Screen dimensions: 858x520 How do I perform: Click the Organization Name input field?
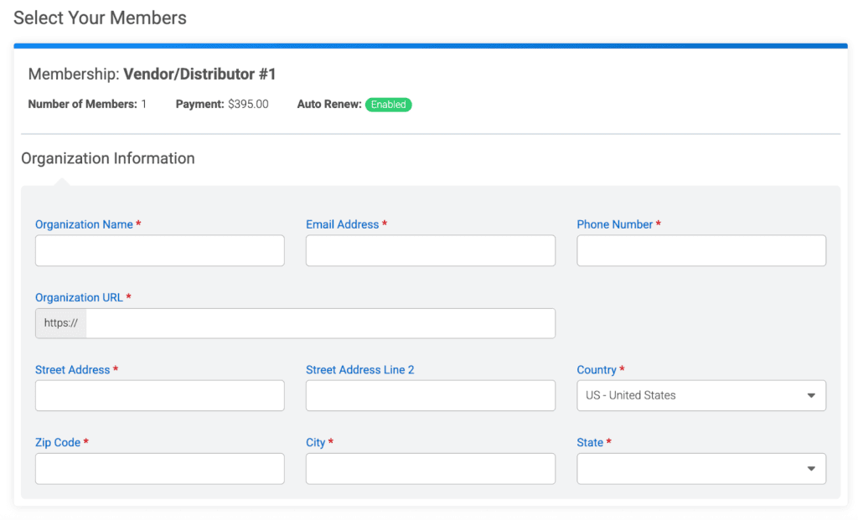pyautogui.click(x=159, y=250)
